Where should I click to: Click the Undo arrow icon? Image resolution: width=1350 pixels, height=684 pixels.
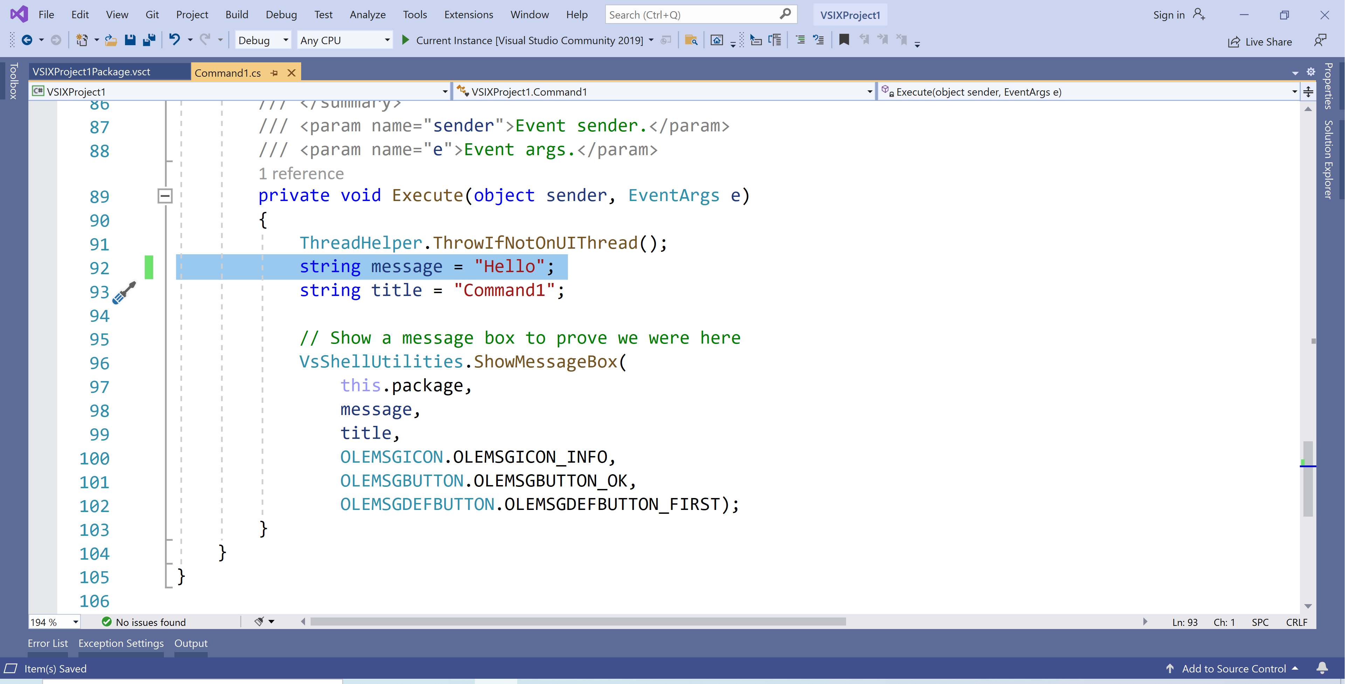[x=174, y=40]
